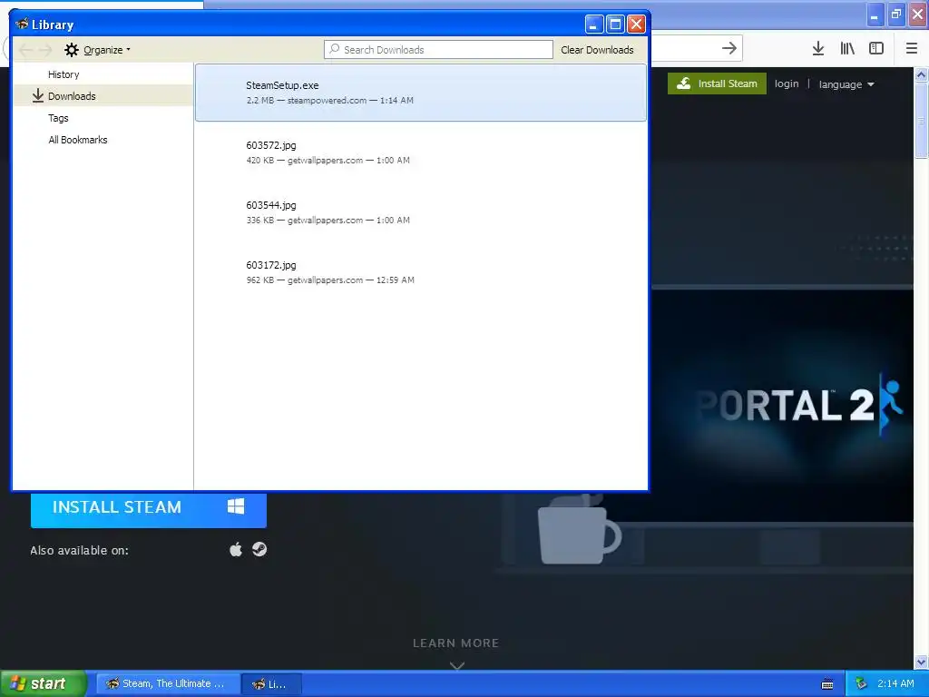The height and width of the screenshot is (697, 929).
Task: Minimize the Library window
Action: 594,25
